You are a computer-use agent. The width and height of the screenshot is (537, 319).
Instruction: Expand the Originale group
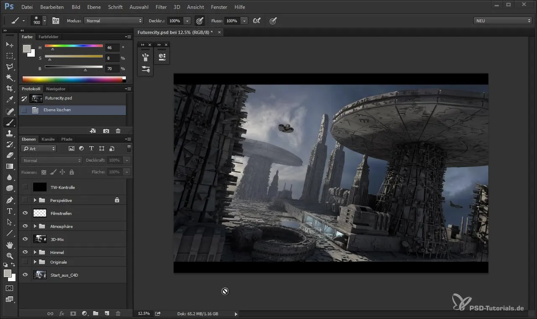click(35, 262)
